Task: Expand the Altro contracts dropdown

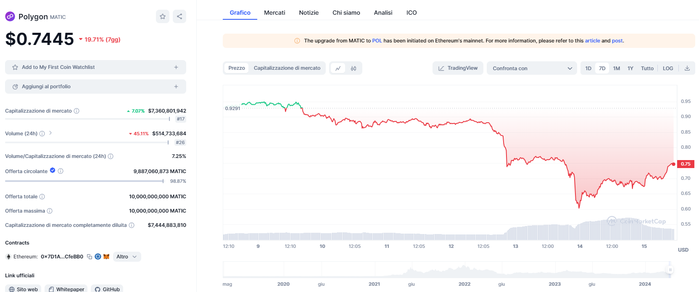Action: (x=127, y=257)
